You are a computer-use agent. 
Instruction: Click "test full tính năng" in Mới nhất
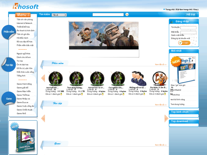(x=178, y=100)
